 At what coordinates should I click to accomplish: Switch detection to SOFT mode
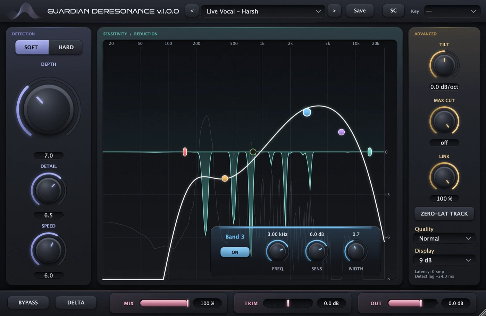coord(32,47)
